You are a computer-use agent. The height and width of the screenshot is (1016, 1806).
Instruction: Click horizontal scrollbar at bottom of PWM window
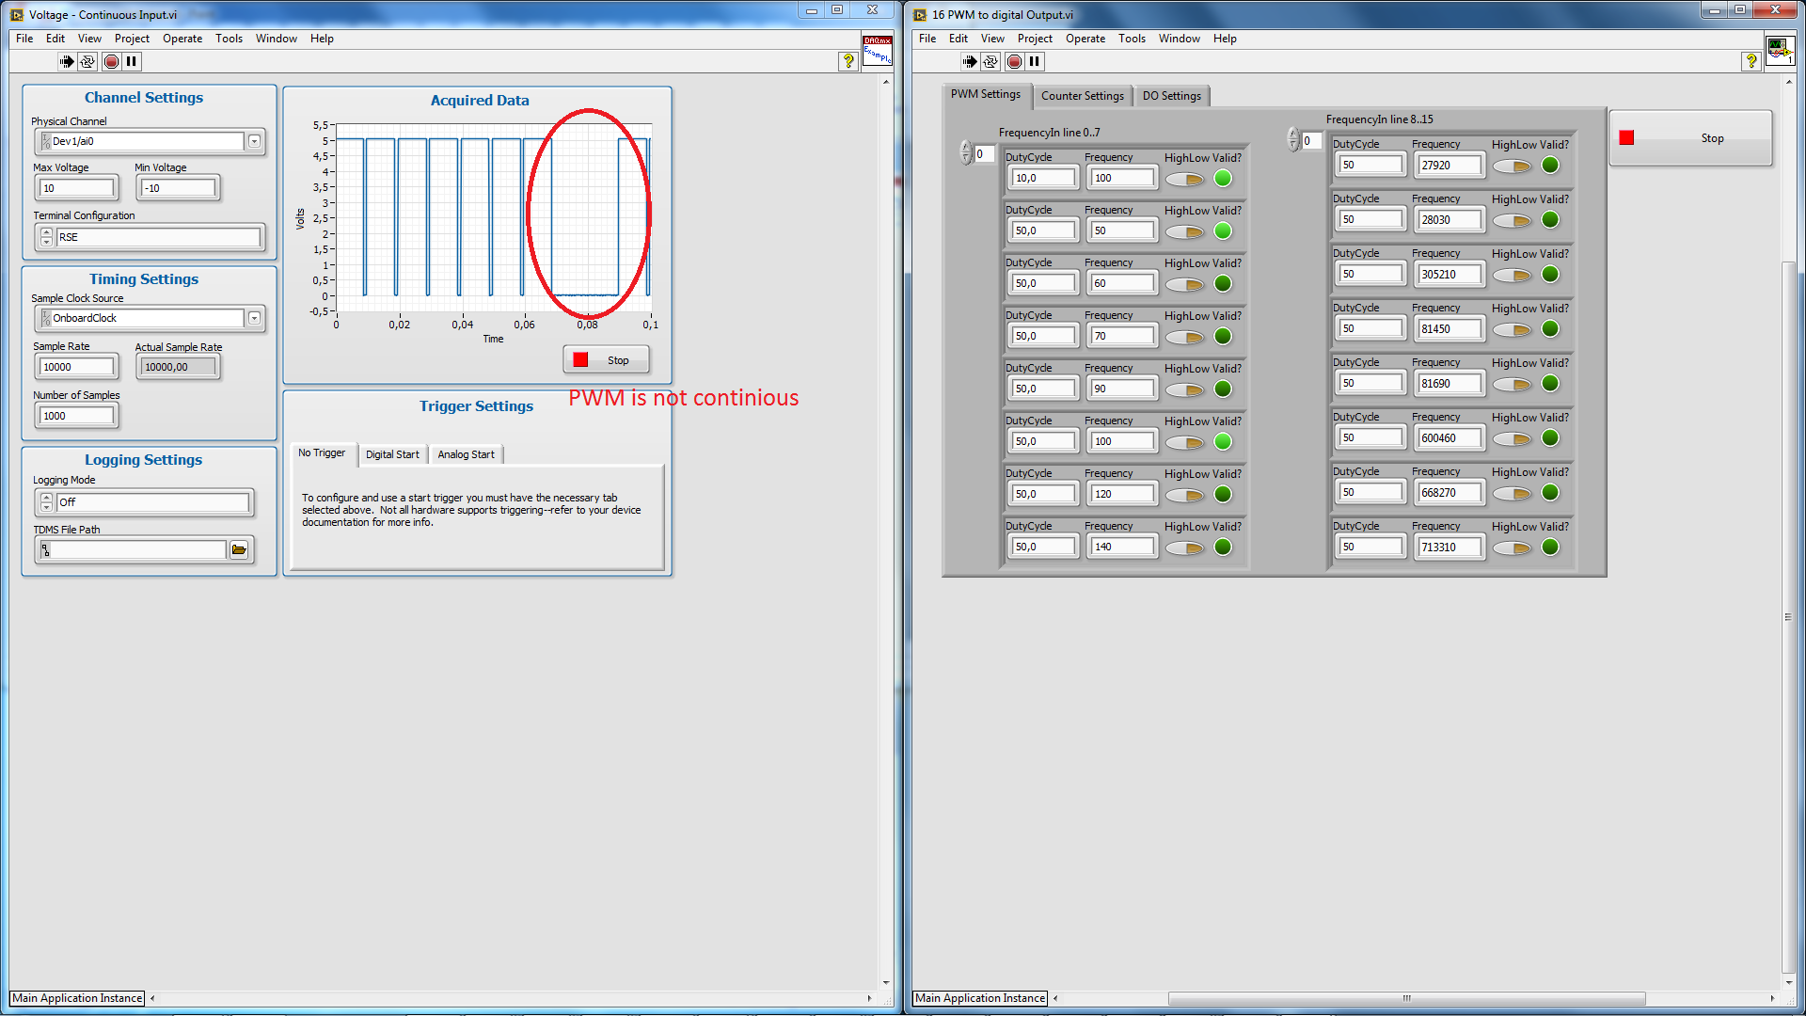pos(1406,998)
